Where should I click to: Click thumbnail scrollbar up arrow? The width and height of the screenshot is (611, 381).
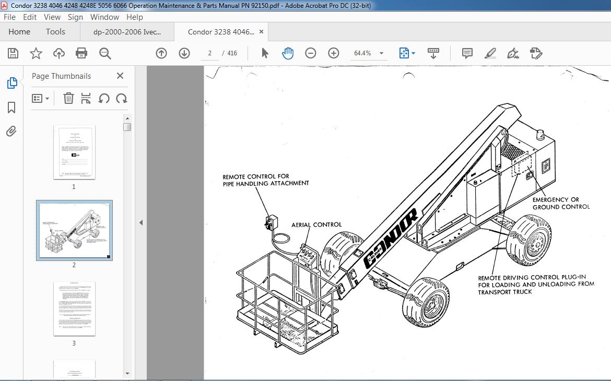click(x=127, y=118)
